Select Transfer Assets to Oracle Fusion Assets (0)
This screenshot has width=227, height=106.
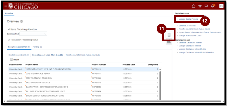coord(83,55)
